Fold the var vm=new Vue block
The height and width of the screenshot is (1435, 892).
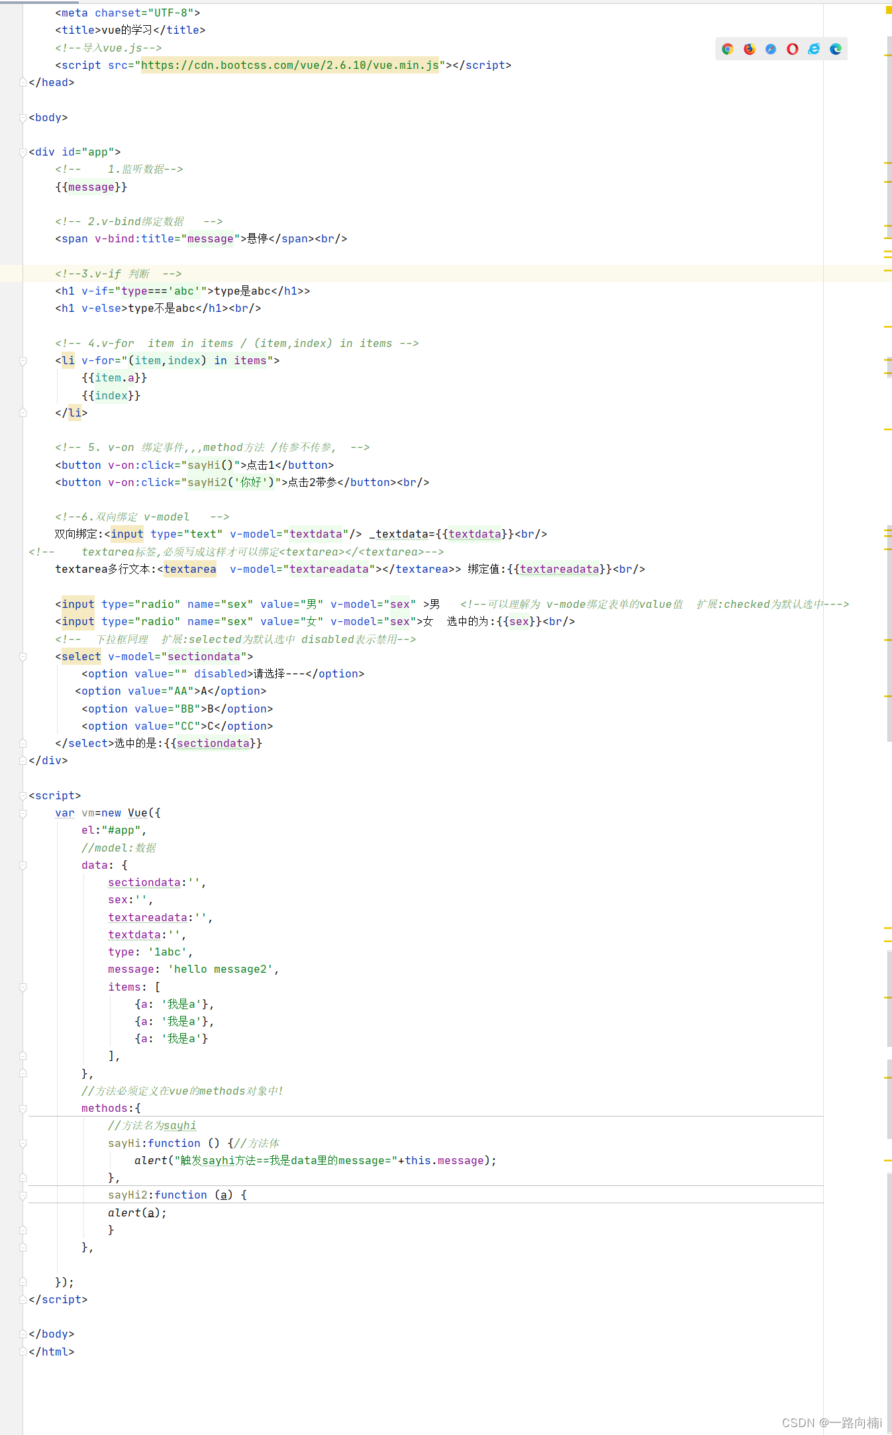(23, 813)
